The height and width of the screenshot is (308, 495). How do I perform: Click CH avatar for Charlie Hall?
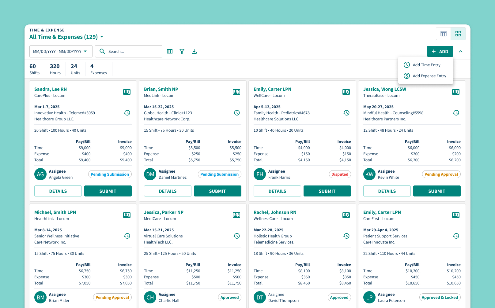pos(150,297)
